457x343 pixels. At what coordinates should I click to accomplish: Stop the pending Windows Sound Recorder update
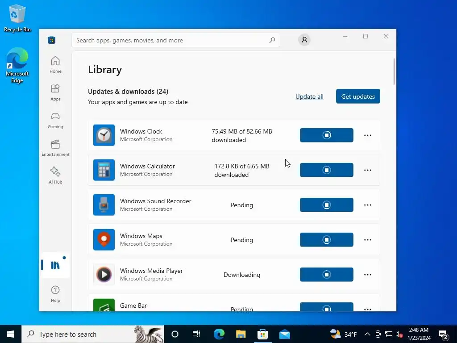pos(326,205)
